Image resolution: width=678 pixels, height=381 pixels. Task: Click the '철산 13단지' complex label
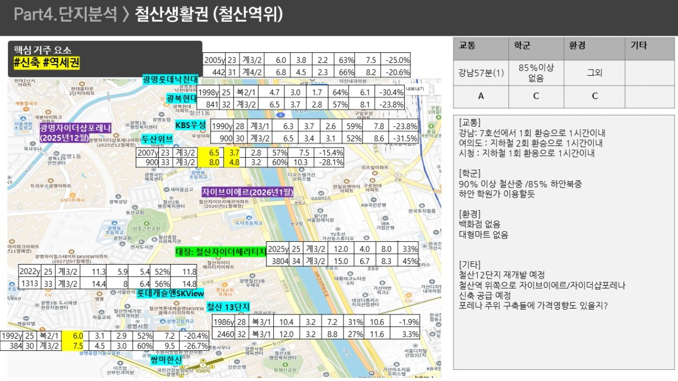(227, 307)
